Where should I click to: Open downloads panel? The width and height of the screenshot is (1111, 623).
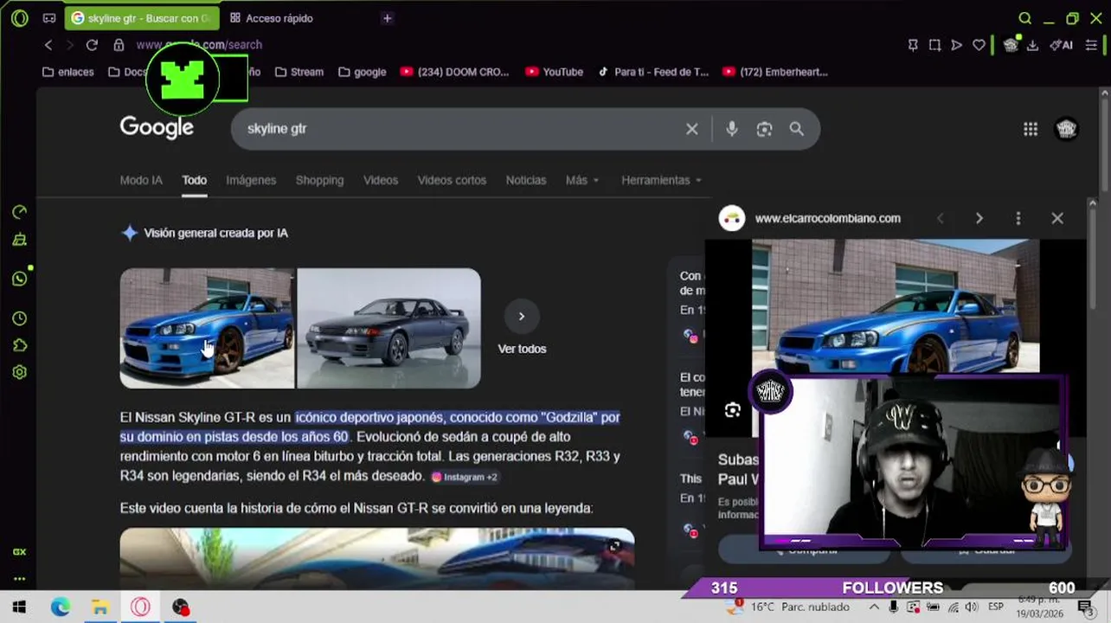click(1032, 45)
